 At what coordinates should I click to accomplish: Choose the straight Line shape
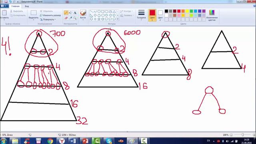pos(91,12)
